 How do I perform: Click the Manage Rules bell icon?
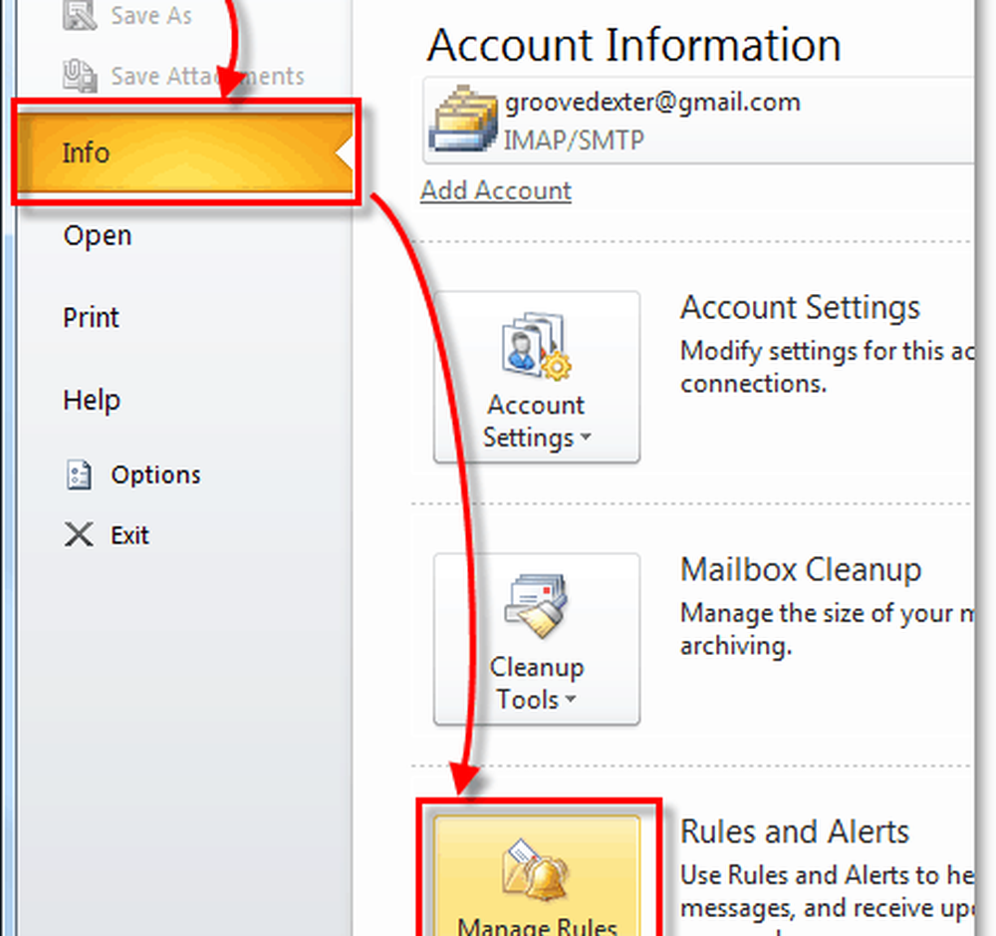[x=536, y=866]
